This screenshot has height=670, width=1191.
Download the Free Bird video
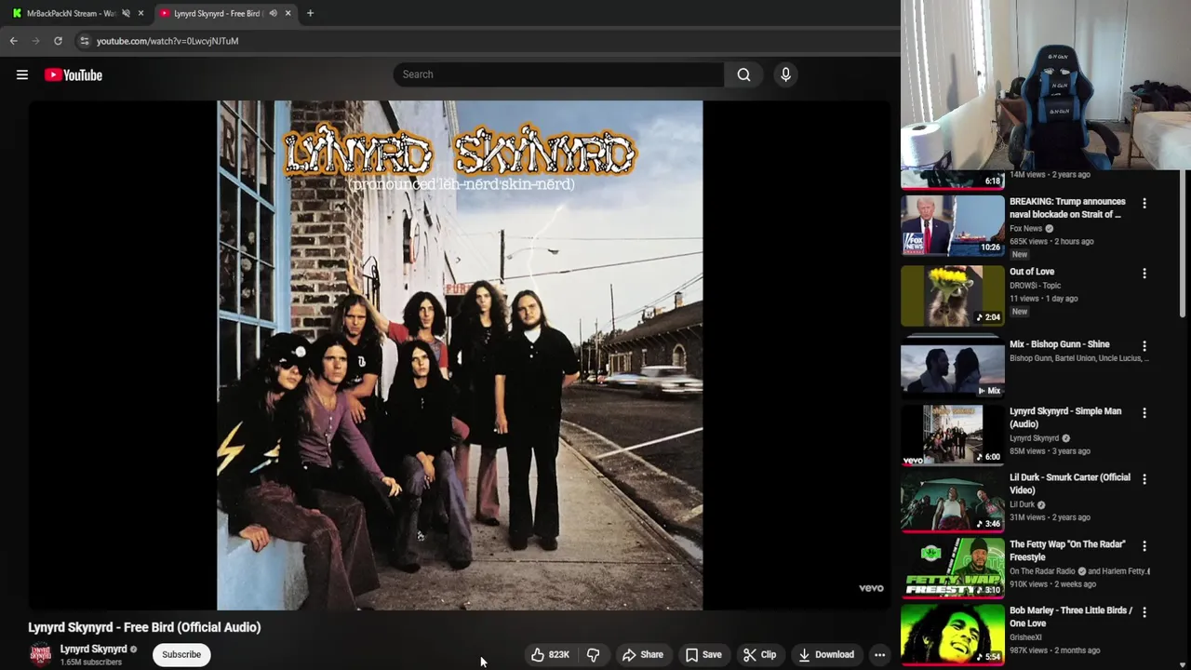826,654
